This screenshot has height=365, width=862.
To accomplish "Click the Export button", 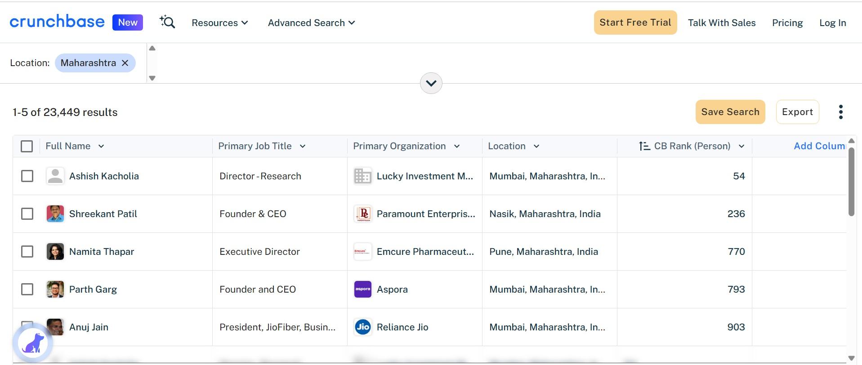I will click(x=797, y=112).
